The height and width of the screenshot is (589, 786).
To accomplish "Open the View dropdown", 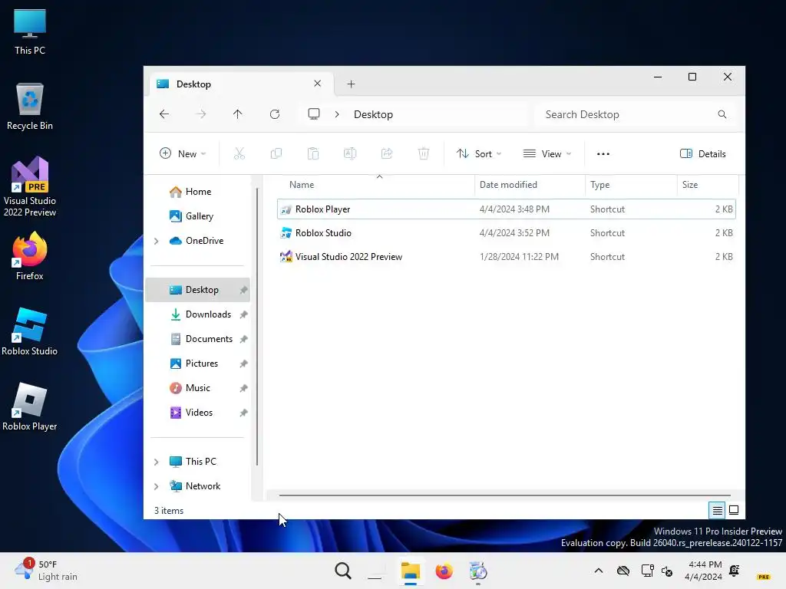I will (x=547, y=153).
